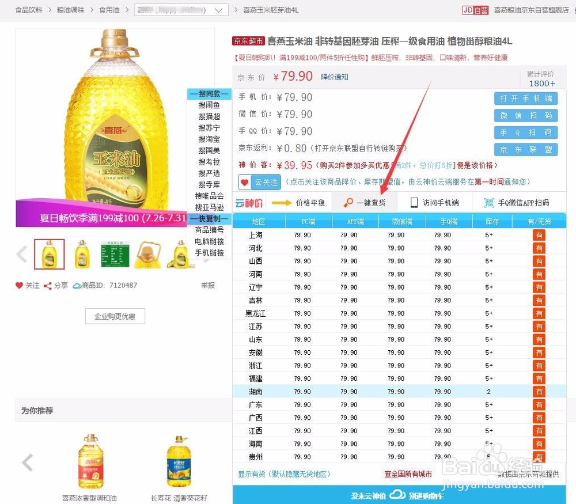Image resolution: width=576 pixels, height=504 pixels.
Task: Select 搜严选 in the side menu
Action: [x=209, y=173]
